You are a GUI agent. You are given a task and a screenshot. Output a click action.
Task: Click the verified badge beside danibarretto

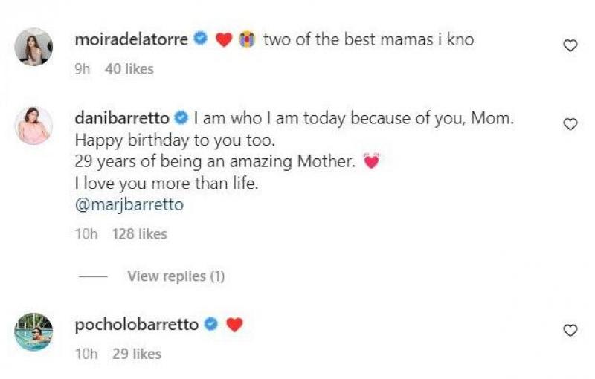point(180,118)
